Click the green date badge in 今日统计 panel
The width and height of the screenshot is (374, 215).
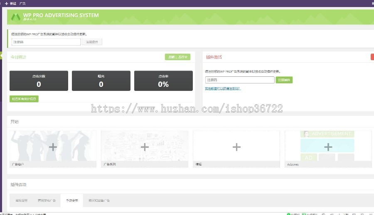pos(177,57)
